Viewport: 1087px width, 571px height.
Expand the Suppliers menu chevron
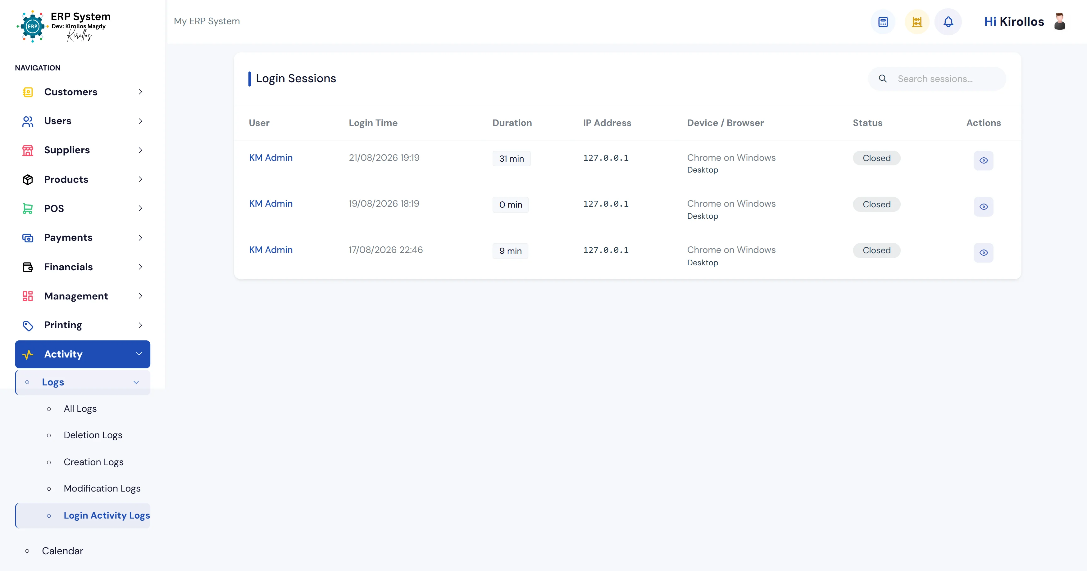tap(140, 150)
